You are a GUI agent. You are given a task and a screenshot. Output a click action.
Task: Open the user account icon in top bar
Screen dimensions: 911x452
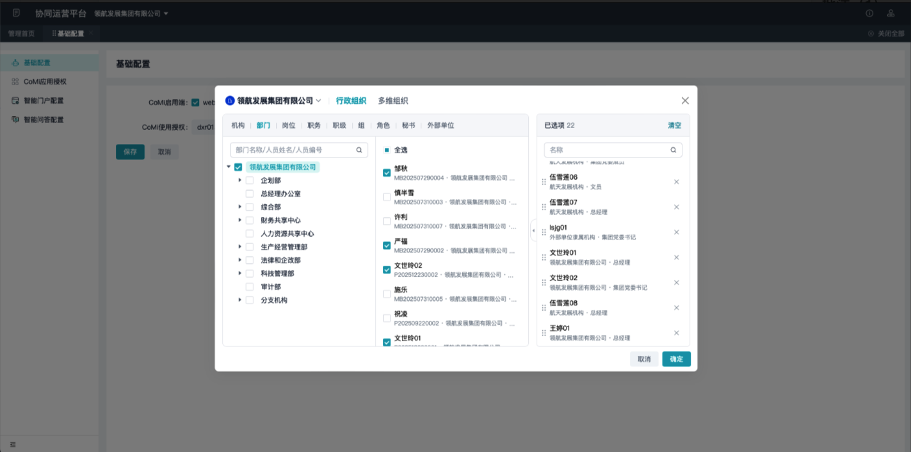pos(891,13)
